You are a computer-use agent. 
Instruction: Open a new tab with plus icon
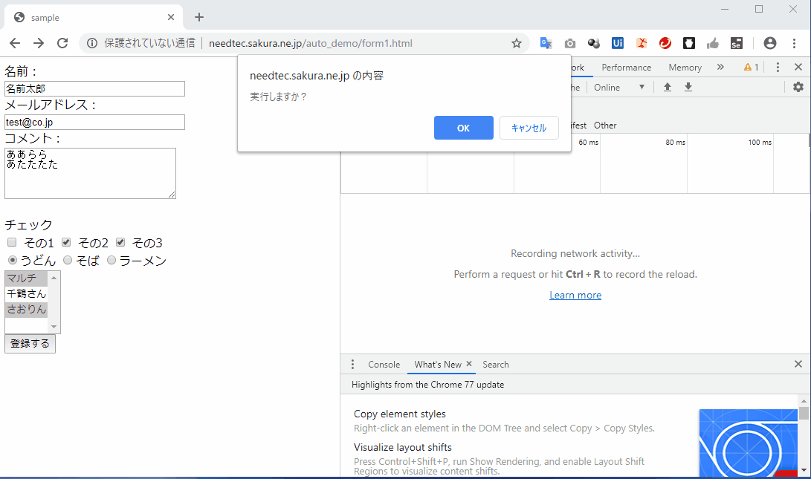(x=199, y=18)
